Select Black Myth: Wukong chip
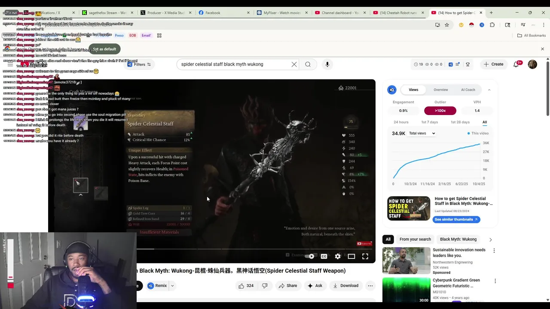The height and width of the screenshot is (309, 550). pyautogui.click(x=458, y=239)
